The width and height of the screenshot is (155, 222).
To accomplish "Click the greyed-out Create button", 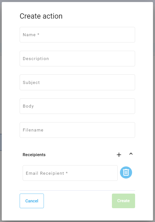I will point(123,201).
